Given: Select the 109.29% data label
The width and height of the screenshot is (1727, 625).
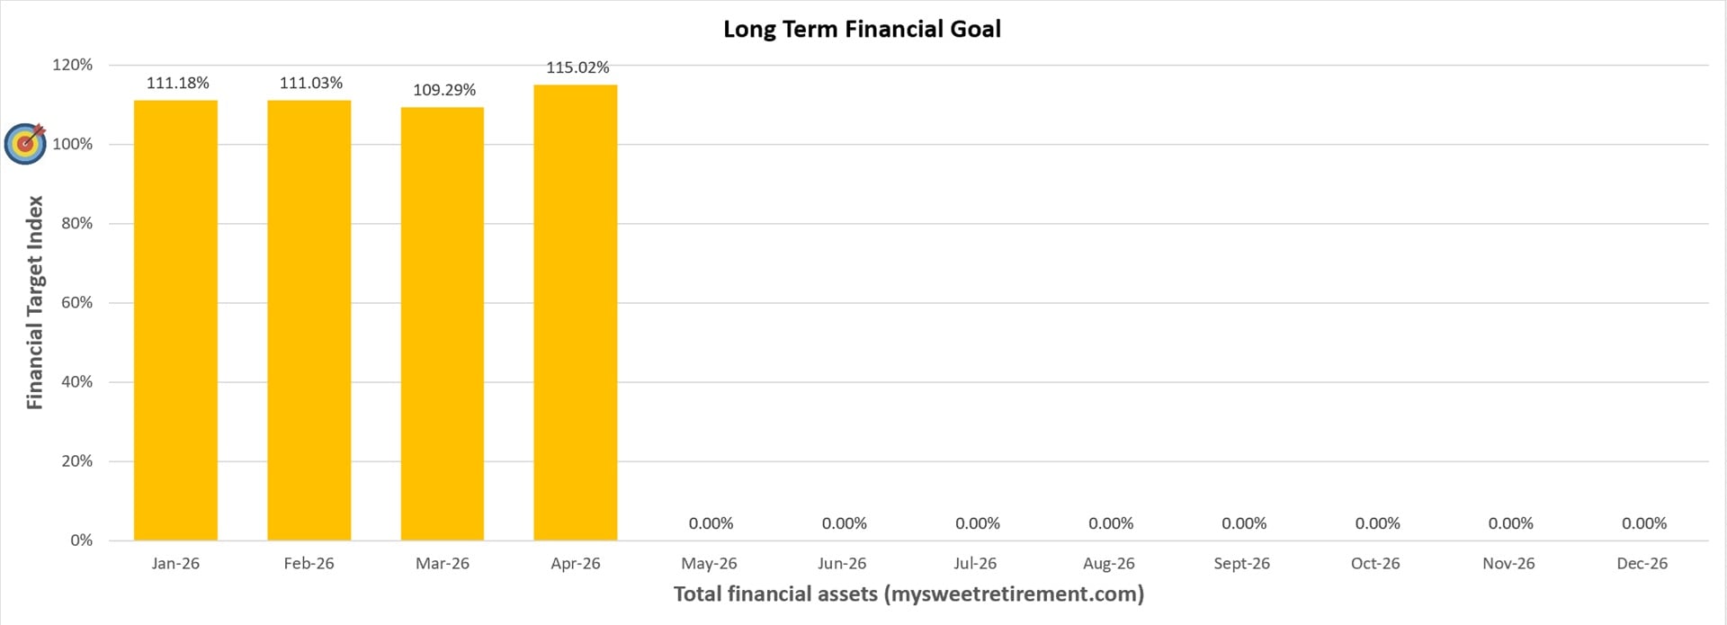Looking at the screenshot, I should (x=444, y=90).
